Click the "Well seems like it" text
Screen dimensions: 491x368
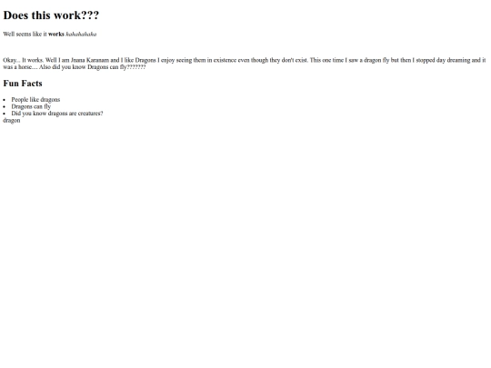[25, 35]
